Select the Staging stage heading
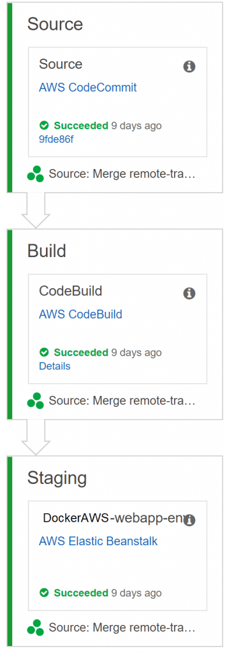Viewport: 241px width, 653px height. click(57, 478)
